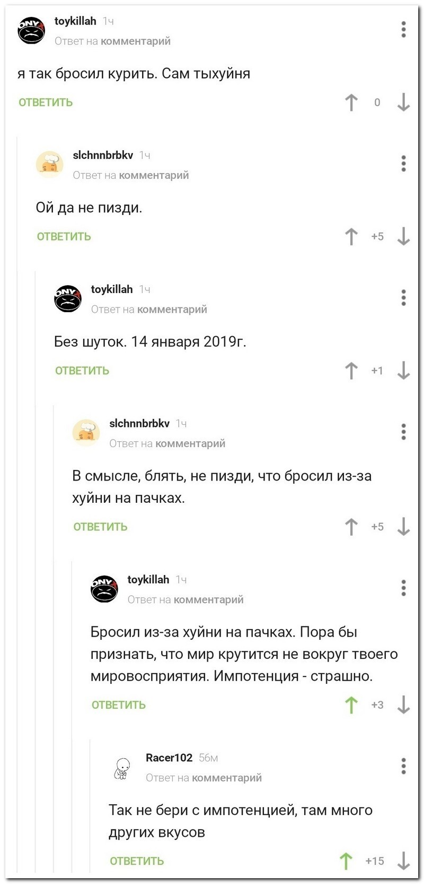Upvote slchnnbrbkv's comment about пачках
The image size is (424, 884).
(x=350, y=527)
